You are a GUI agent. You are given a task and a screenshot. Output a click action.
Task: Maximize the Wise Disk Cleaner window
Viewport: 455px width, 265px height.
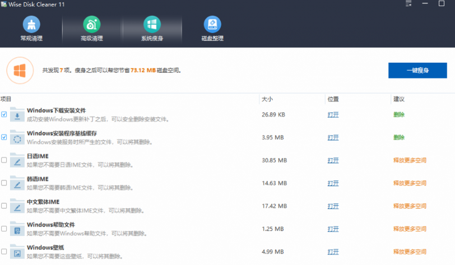point(442,3)
